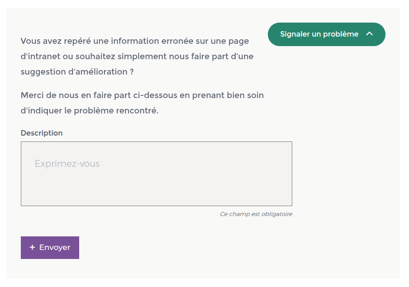
Task: Click the text line 'suggestion d'amélioration ?'
Action: click(77, 71)
